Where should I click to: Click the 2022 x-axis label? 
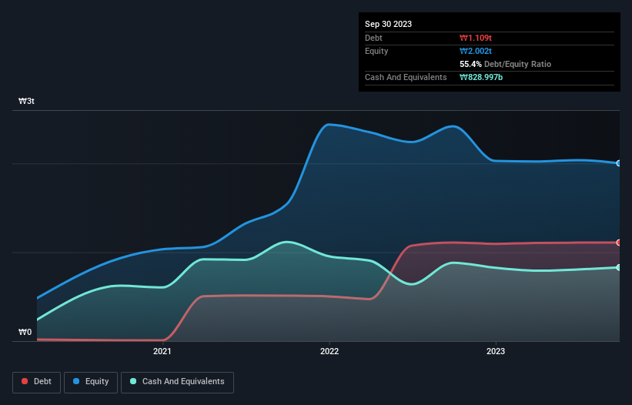(x=329, y=351)
